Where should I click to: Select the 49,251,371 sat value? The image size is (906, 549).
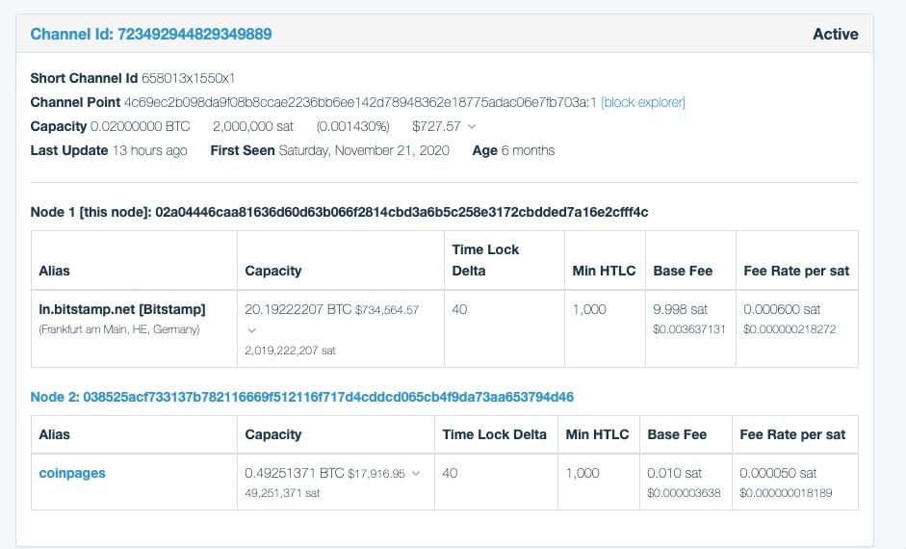[282, 493]
